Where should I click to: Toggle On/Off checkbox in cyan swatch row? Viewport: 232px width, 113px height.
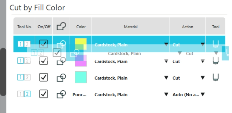(x=44, y=78)
